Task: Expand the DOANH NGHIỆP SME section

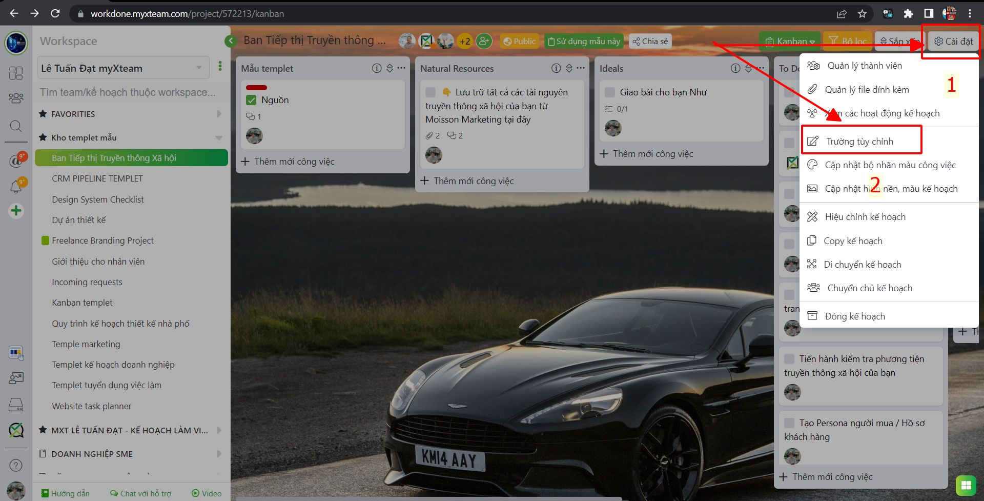Action: click(219, 454)
